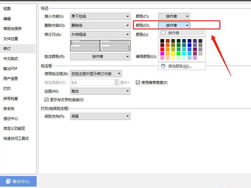This screenshot has width=251, height=188.
Task: Pick the brown swatch in top row
Action: pyautogui.click(x=168, y=41)
